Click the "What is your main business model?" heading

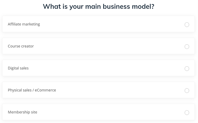98,6
